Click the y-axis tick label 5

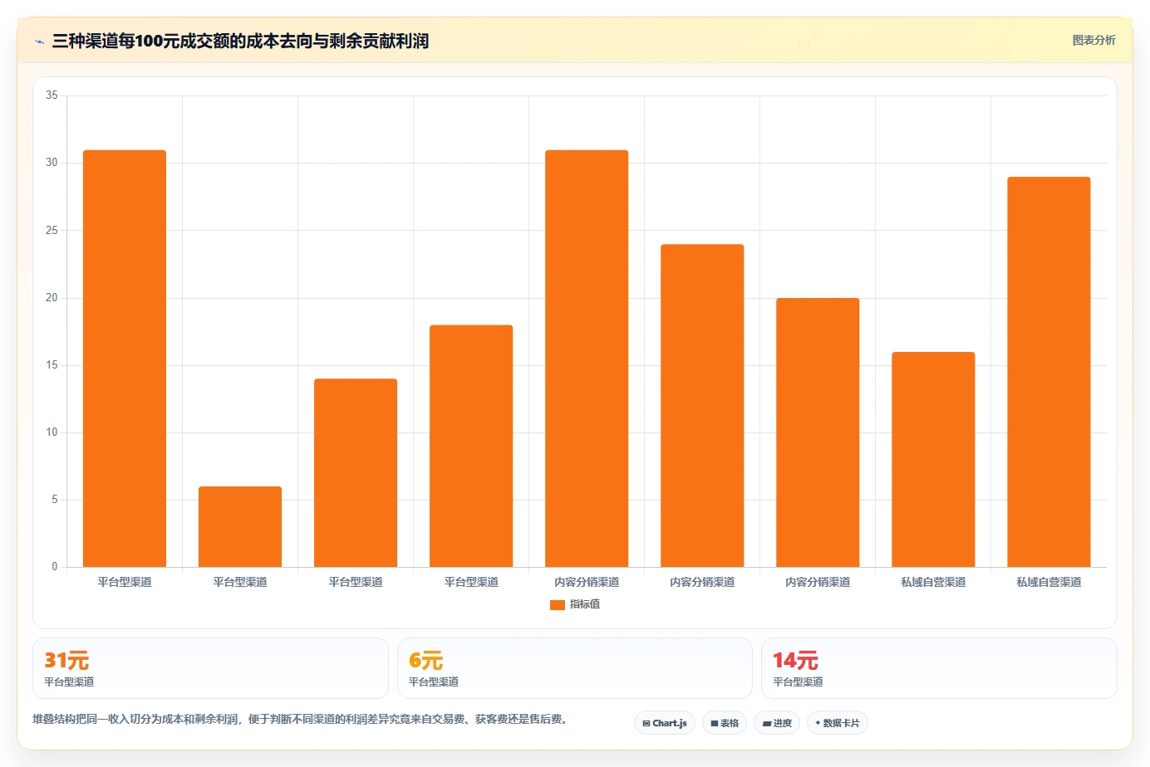(x=55, y=500)
